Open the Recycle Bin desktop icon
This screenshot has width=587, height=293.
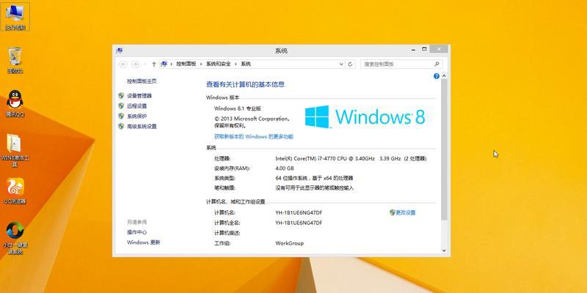tap(15, 60)
